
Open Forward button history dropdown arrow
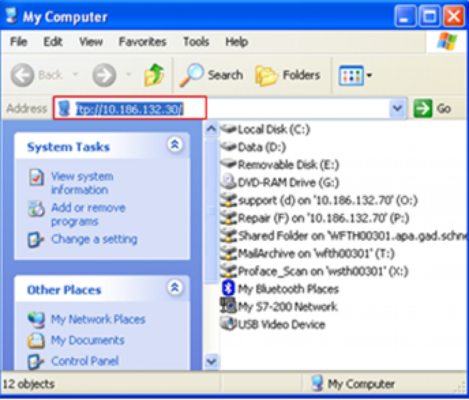[128, 74]
